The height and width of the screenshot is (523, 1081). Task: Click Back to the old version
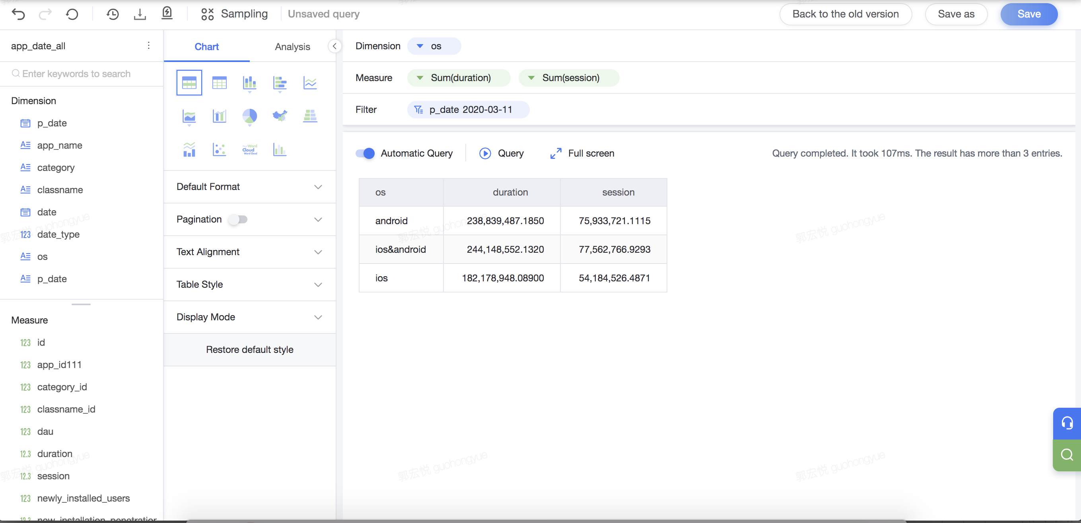click(x=846, y=14)
